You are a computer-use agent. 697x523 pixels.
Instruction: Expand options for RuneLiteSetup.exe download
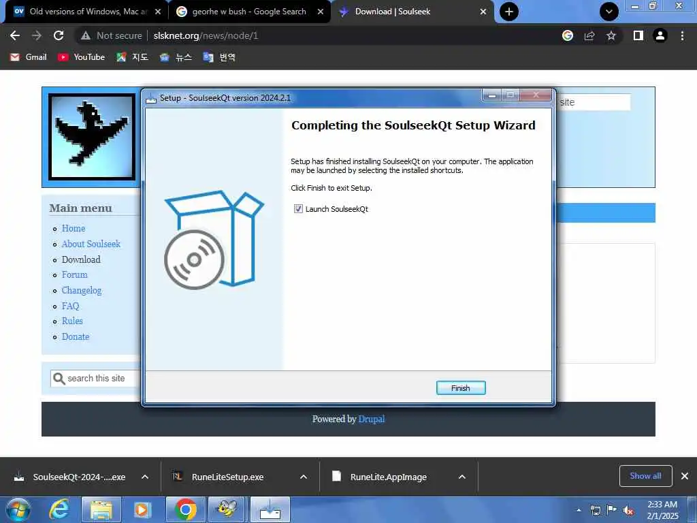pyautogui.click(x=304, y=477)
